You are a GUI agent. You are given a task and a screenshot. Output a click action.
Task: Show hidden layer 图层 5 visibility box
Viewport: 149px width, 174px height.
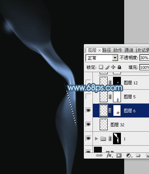(x=89, y=97)
